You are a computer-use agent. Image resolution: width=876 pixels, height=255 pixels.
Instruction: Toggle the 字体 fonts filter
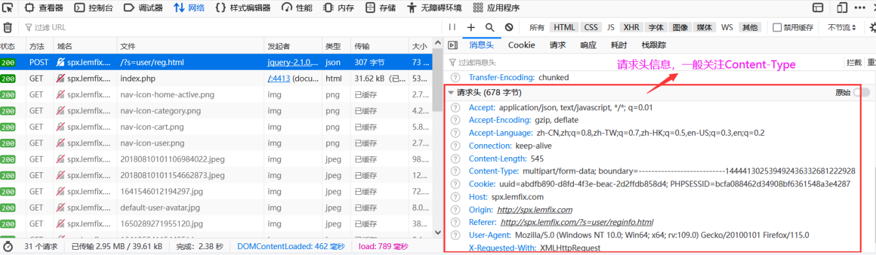pos(656,27)
